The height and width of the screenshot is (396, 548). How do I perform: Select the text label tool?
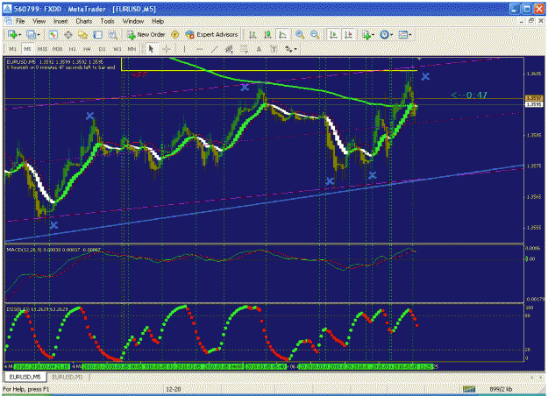(x=274, y=49)
